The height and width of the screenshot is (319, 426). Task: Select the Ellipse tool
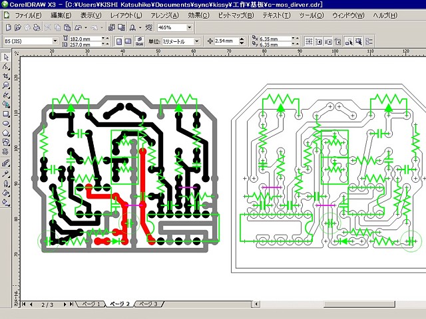tap(6, 124)
